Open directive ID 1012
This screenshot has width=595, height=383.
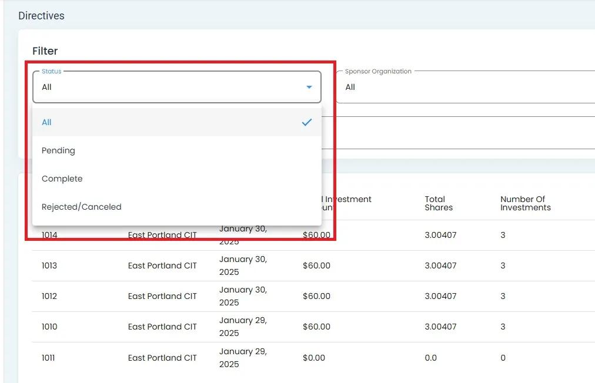tap(49, 296)
